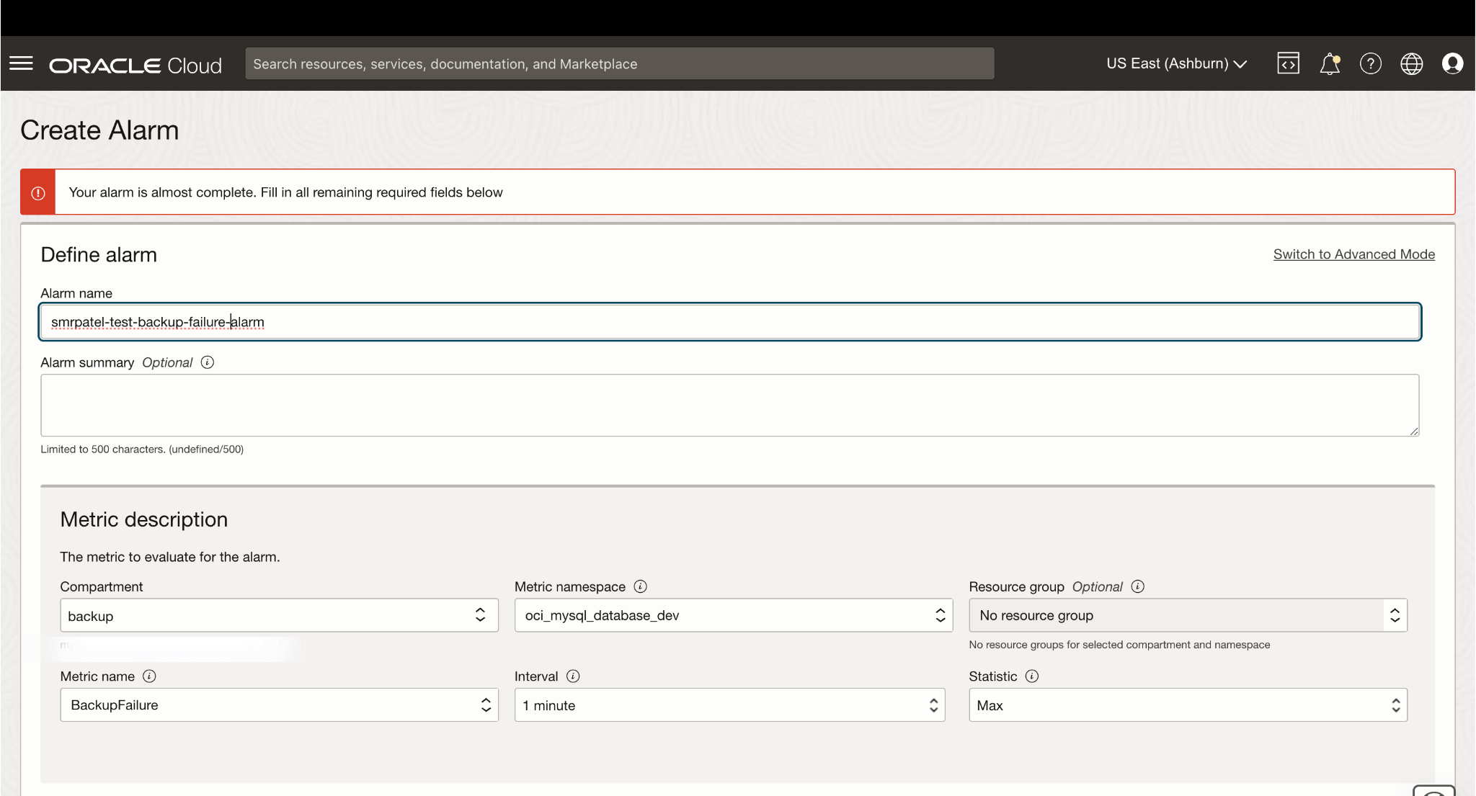
Task: Open the user profile avatar
Action: click(1452, 63)
